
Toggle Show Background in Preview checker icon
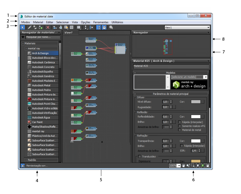(72, 28)
